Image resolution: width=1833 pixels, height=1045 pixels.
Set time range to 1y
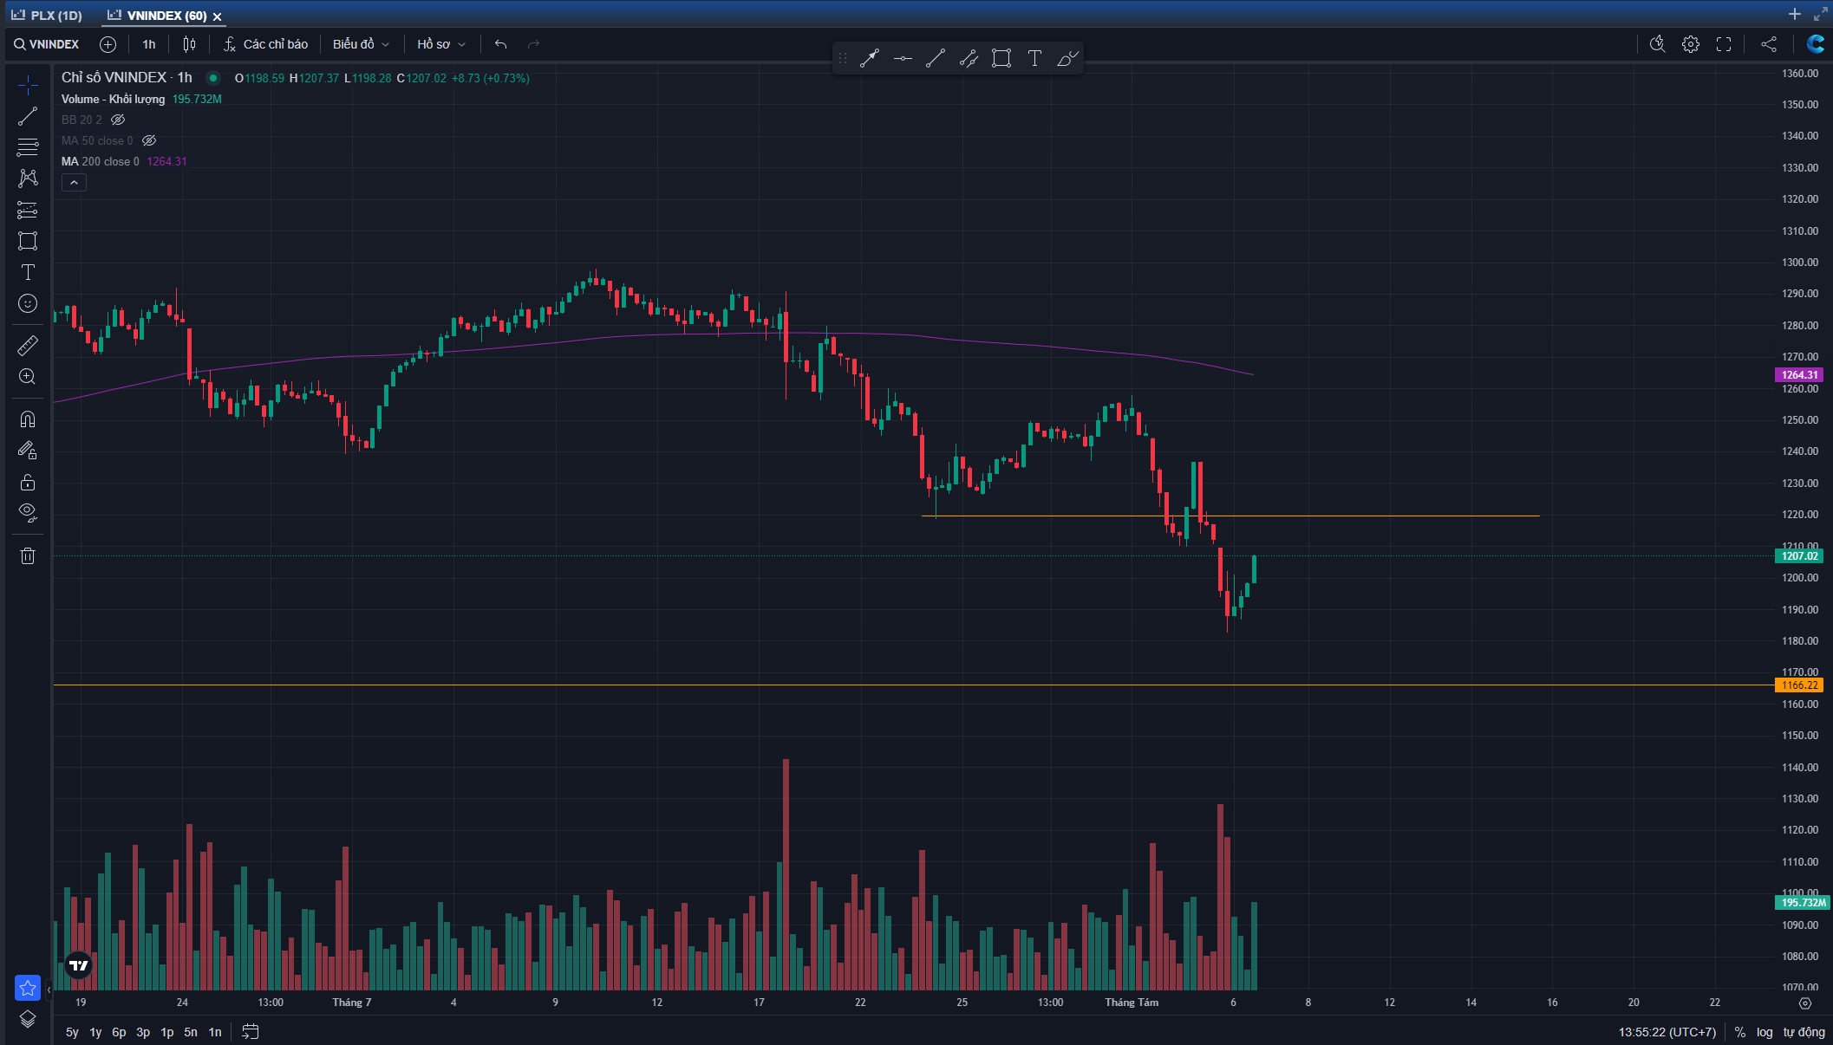point(95,1032)
